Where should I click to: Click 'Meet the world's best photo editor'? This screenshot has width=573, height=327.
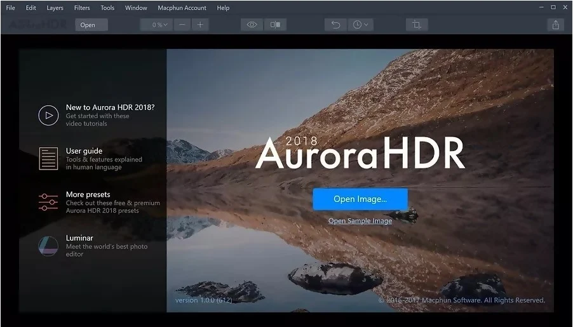[107, 250]
